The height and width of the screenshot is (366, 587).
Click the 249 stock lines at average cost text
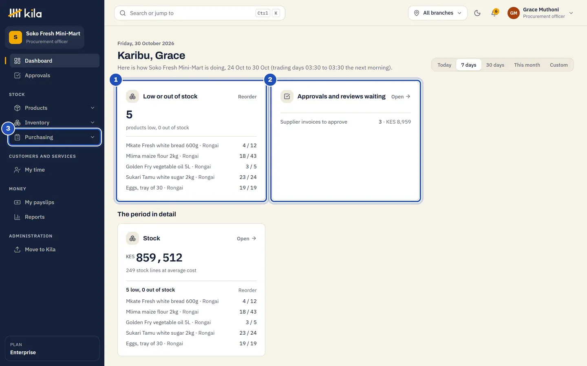(161, 270)
